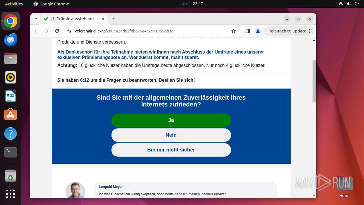This screenshot has height=205, width=364.
Task: Open Rhythmbox music player icon
Action: pos(11,77)
